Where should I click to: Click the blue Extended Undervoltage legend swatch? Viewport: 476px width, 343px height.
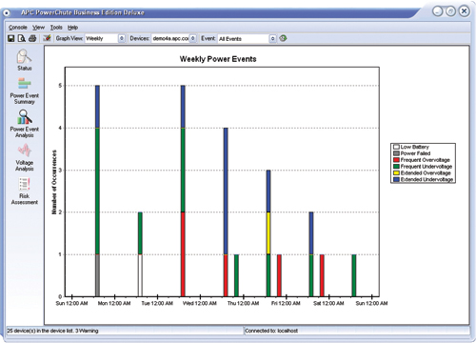396,179
